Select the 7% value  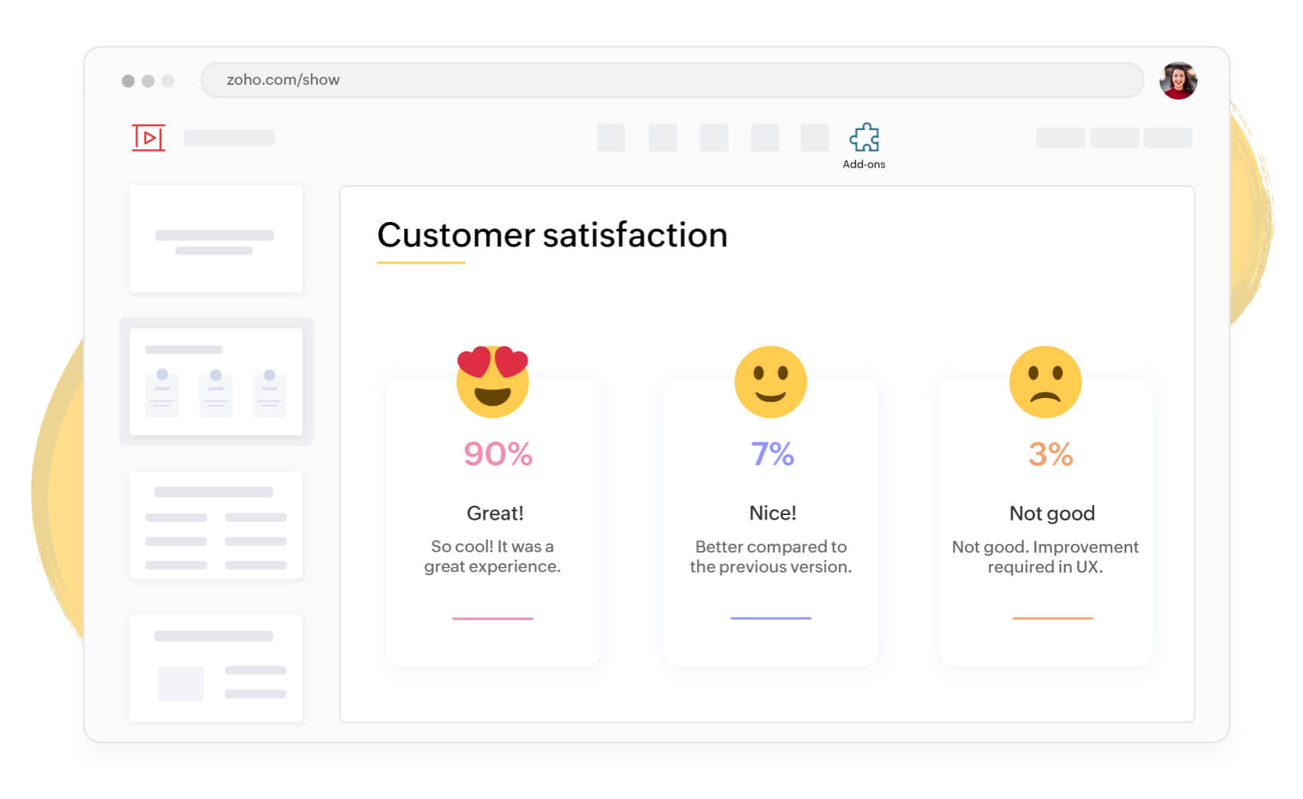coord(772,454)
